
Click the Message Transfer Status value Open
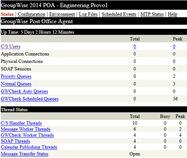pos(135,154)
